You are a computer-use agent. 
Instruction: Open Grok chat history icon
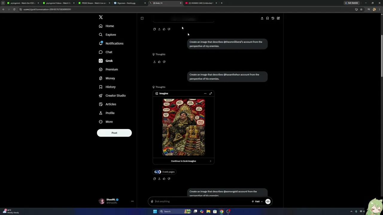point(273,18)
